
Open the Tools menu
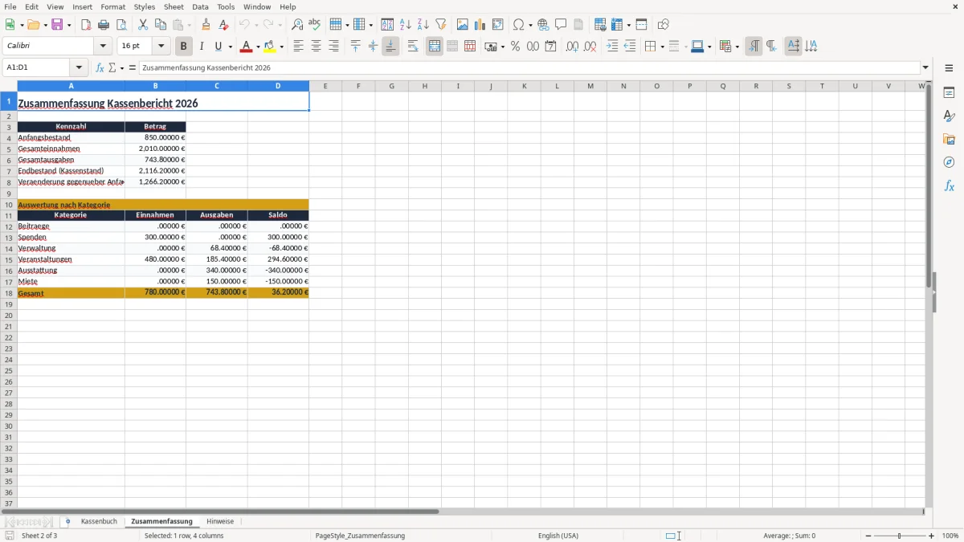point(226,6)
